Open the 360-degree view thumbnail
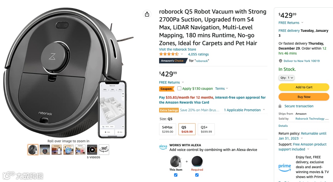Screen dimensions: 333x182 pyautogui.click(x=104, y=150)
